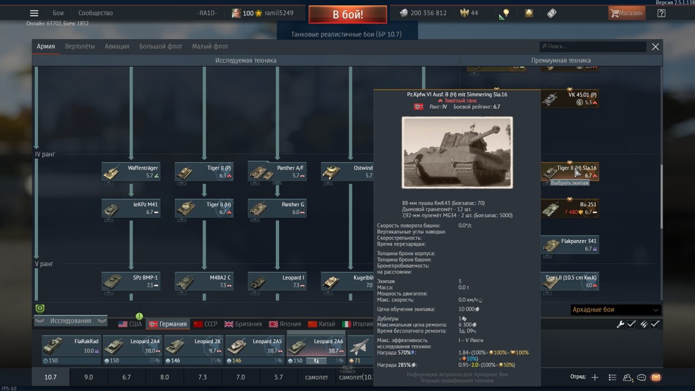Close the research tree window
Screen dimensions: 695x391
[x=655, y=47]
